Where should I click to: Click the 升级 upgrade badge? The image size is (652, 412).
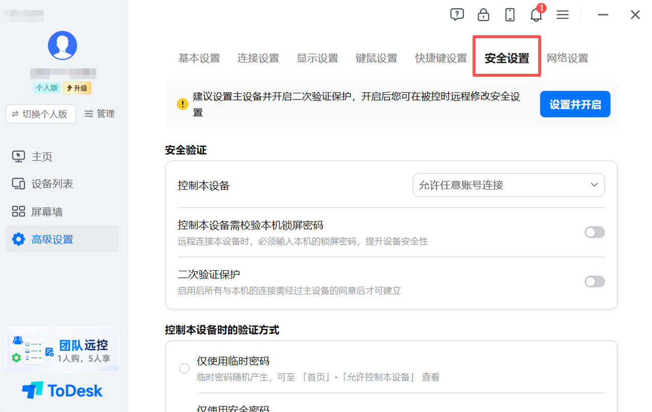point(77,88)
